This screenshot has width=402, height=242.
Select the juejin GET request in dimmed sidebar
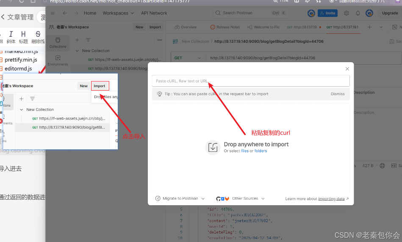[x=125, y=60]
